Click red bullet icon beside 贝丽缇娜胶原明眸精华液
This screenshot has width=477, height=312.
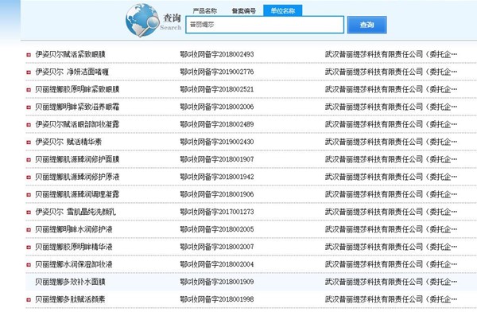click(x=29, y=248)
